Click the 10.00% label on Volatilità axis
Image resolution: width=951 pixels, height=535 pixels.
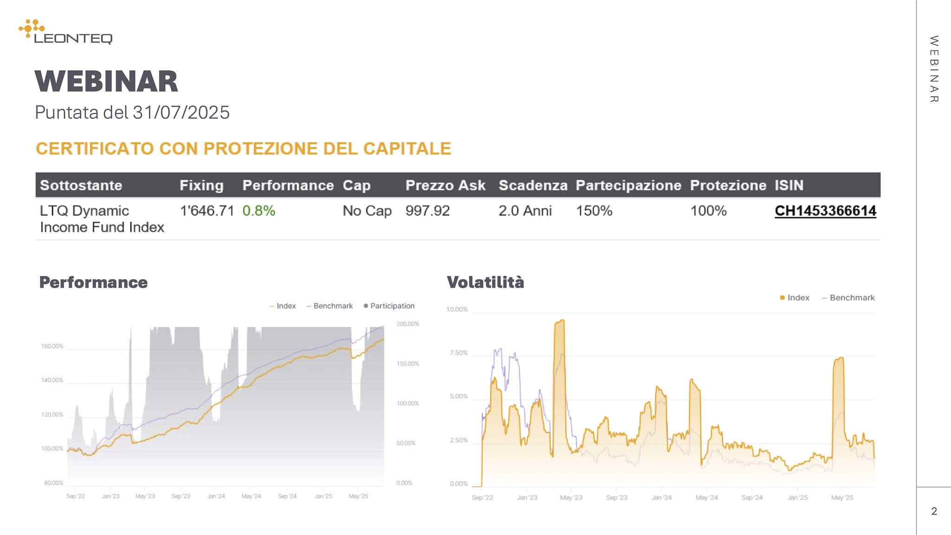pos(457,309)
